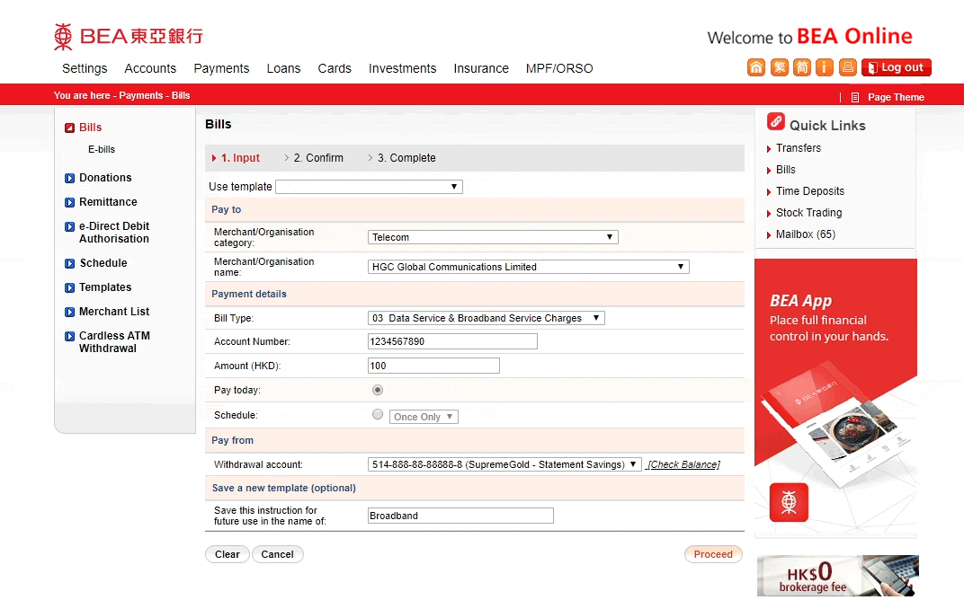Click the e-Direct Debit Authorisation arrow icon
Screen dimensions: 964x600
tap(69, 226)
